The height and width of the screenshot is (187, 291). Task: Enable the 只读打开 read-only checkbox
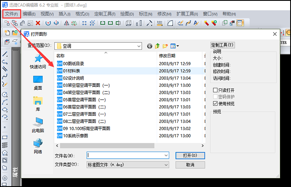pos(215,90)
